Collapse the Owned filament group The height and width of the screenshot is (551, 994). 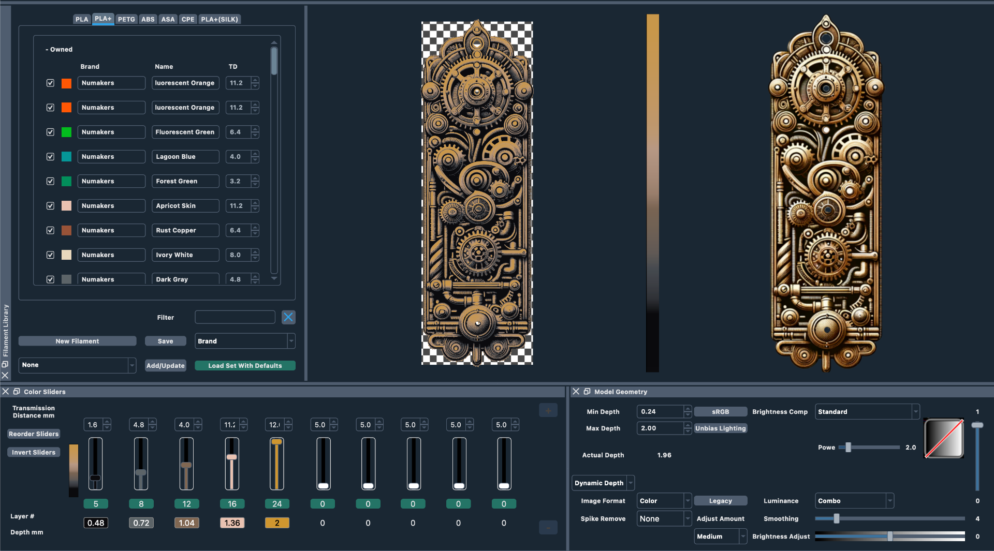pos(59,50)
